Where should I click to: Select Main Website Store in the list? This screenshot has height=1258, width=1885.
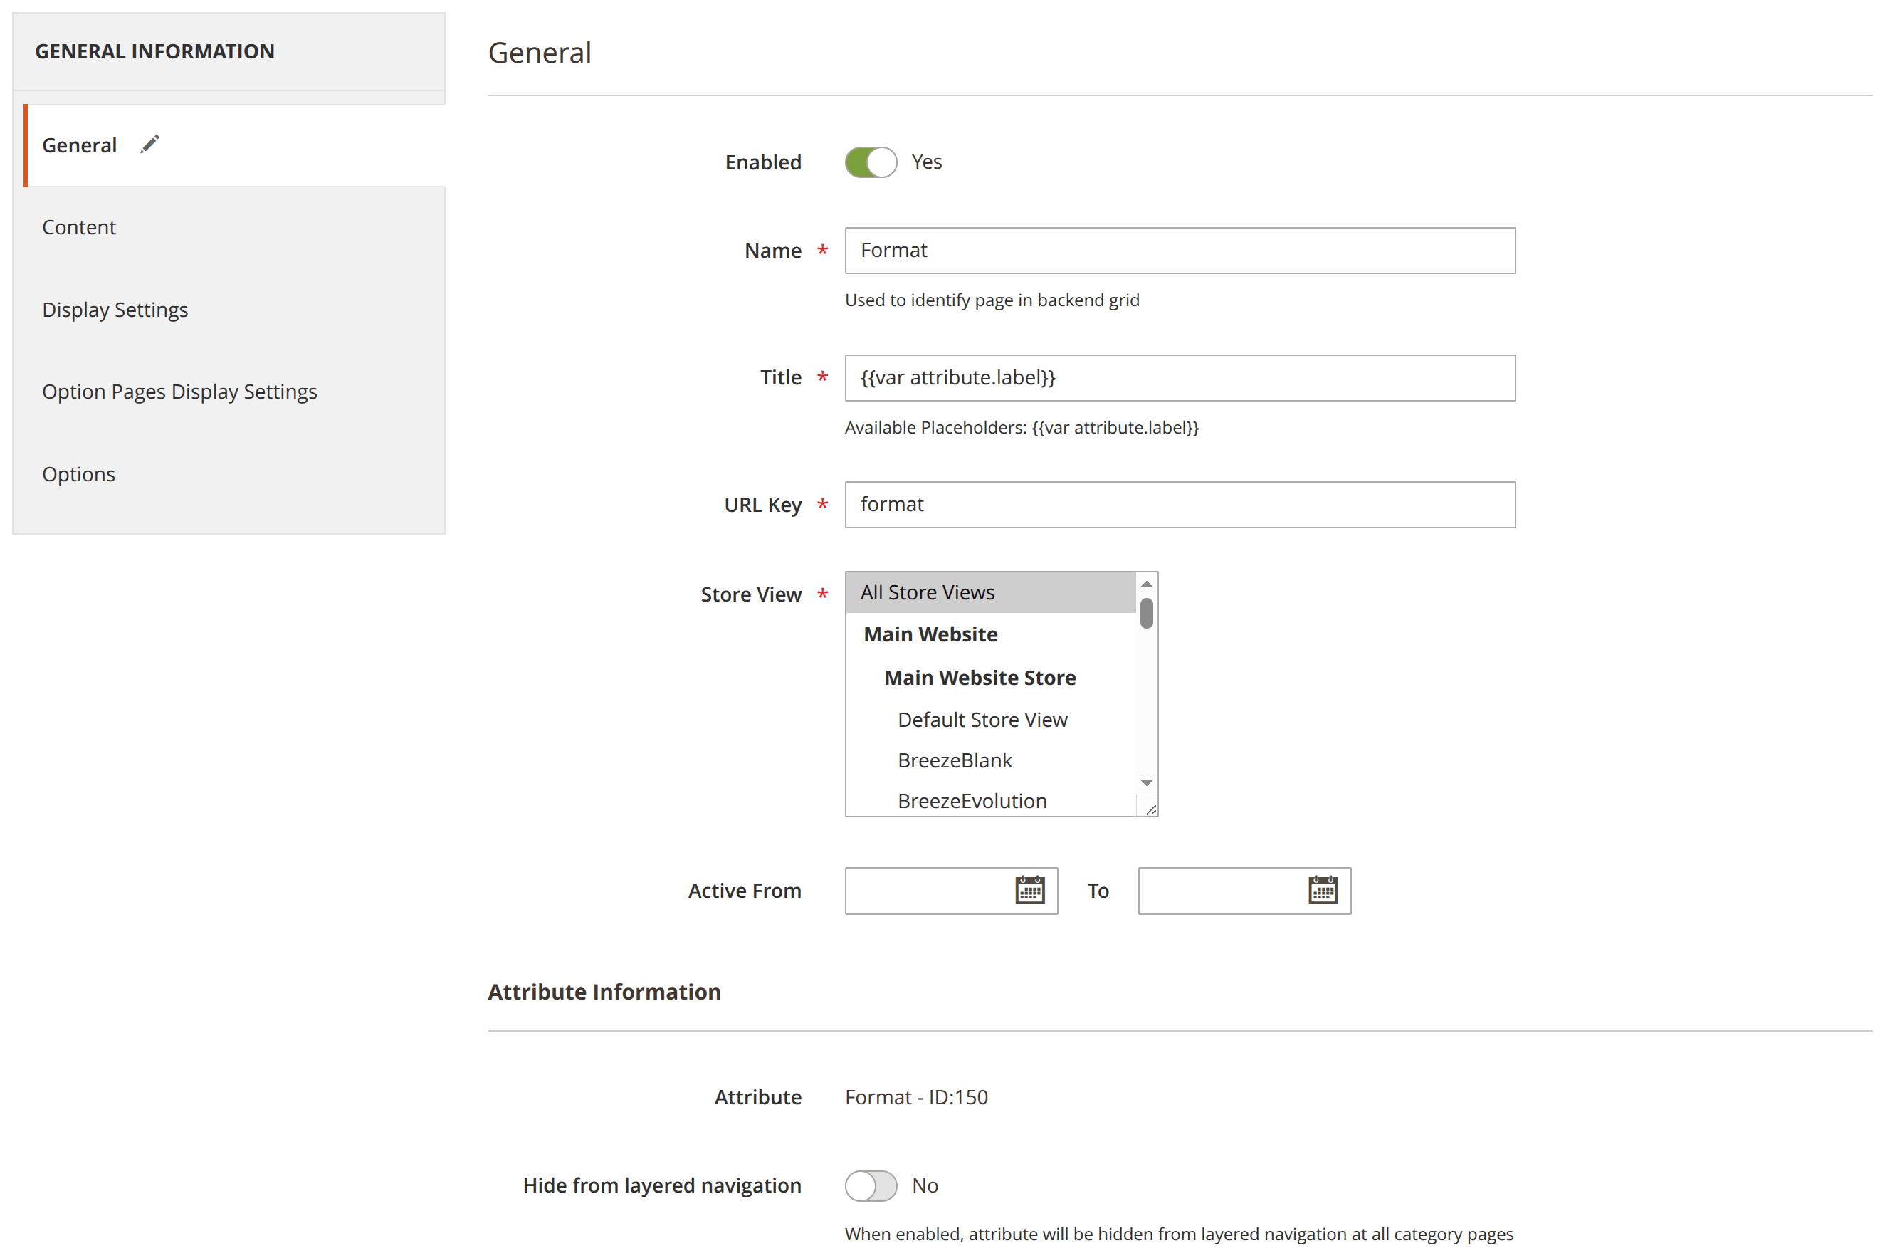[980, 677]
